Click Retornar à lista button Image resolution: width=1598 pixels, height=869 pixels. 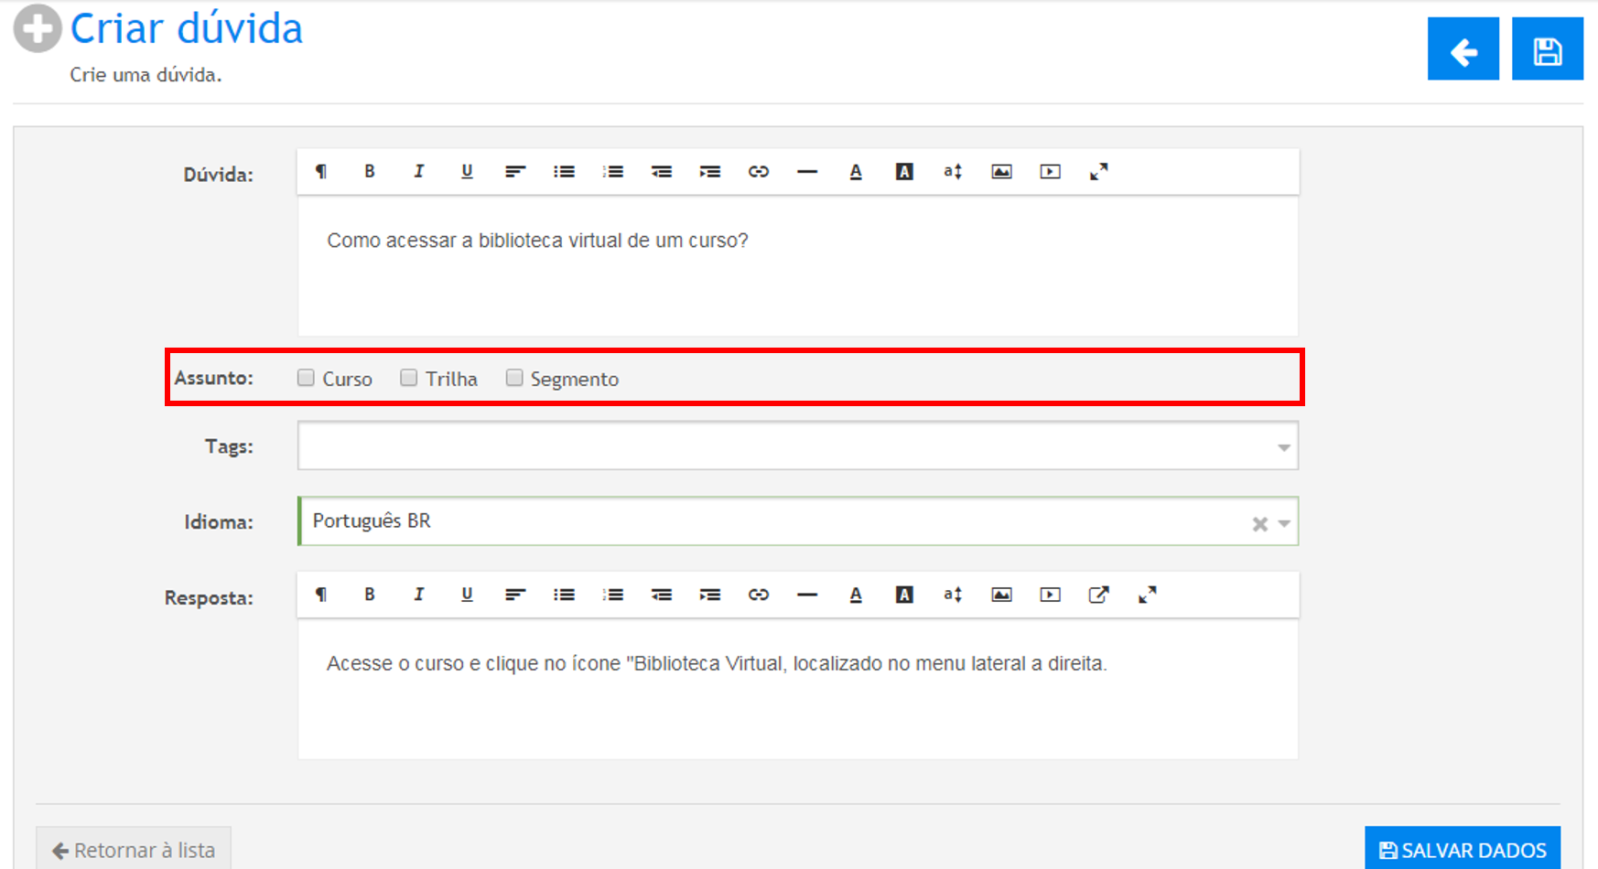click(x=134, y=850)
